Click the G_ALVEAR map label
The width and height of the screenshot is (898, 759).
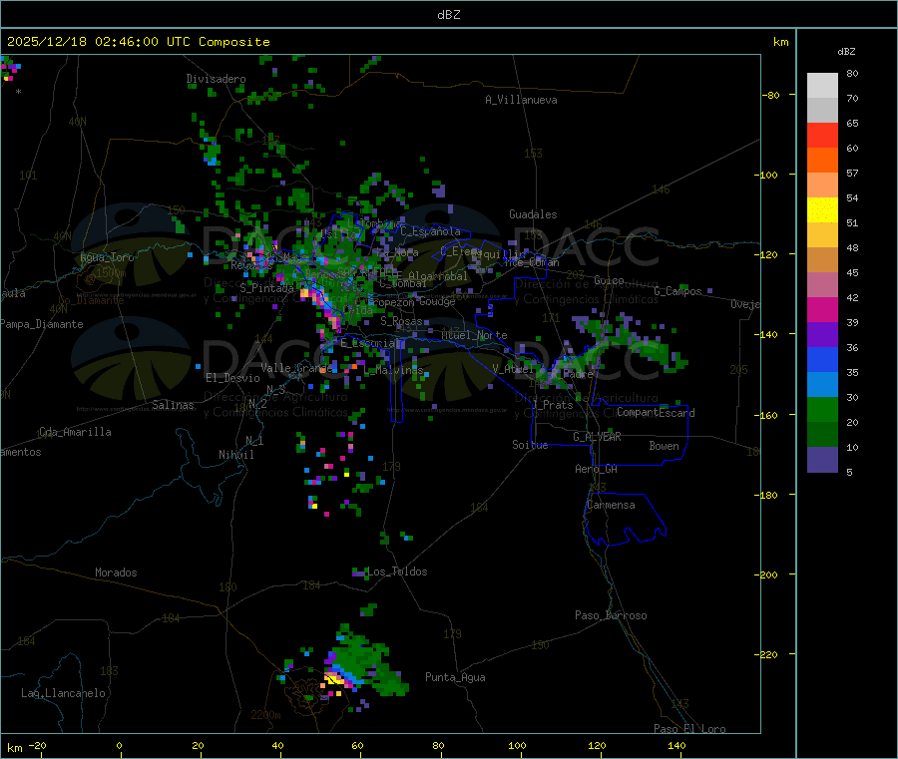(x=598, y=436)
